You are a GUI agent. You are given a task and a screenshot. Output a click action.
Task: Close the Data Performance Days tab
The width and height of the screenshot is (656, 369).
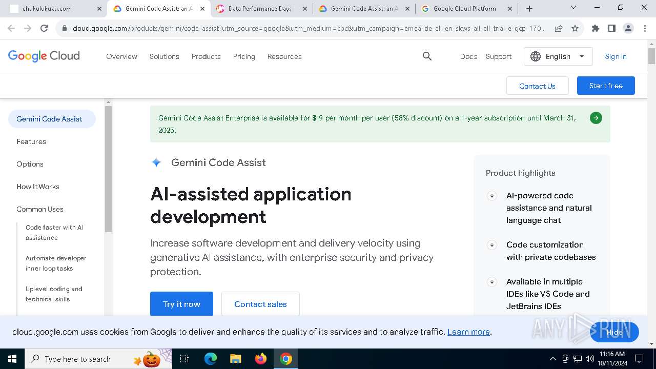coord(305,9)
